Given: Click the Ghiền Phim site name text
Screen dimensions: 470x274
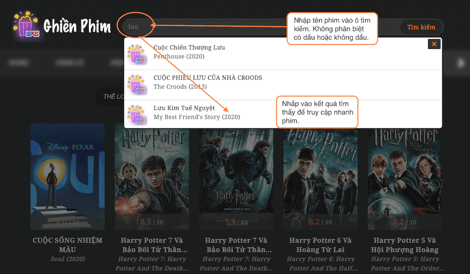Looking at the screenshot, I should click(77, 27).
